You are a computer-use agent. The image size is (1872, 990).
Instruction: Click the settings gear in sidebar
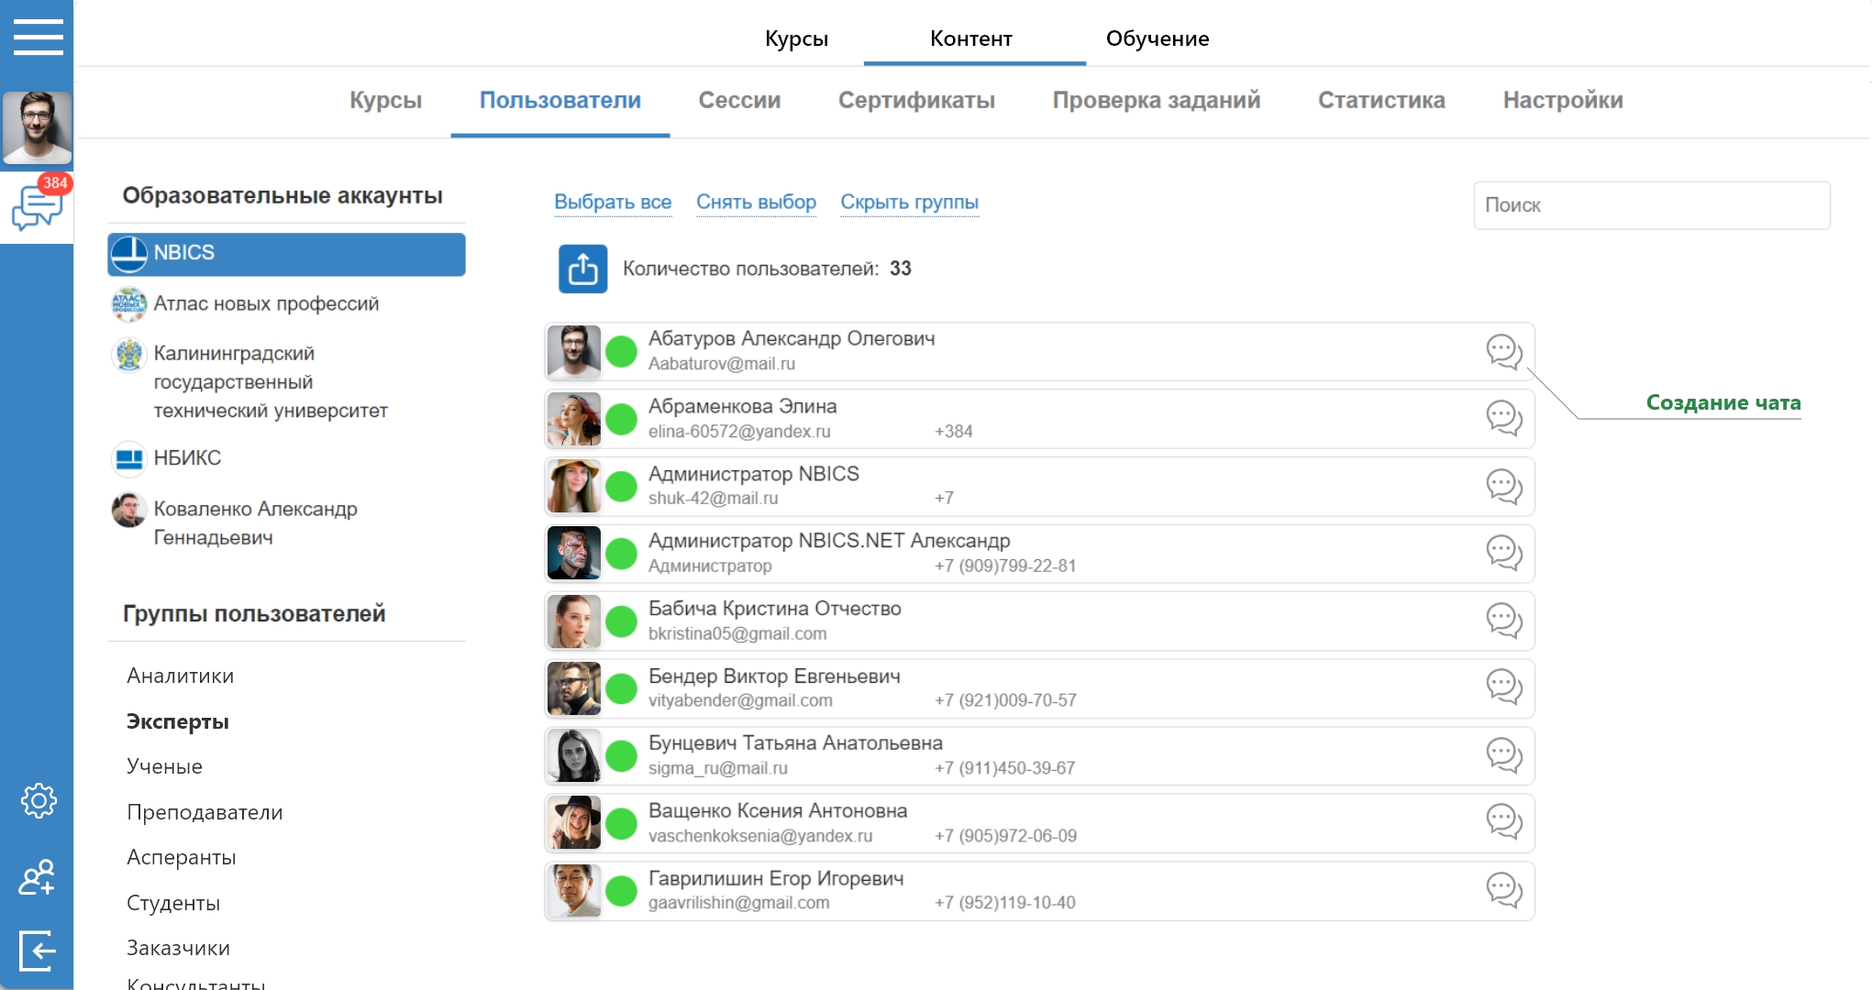[39, 800]
